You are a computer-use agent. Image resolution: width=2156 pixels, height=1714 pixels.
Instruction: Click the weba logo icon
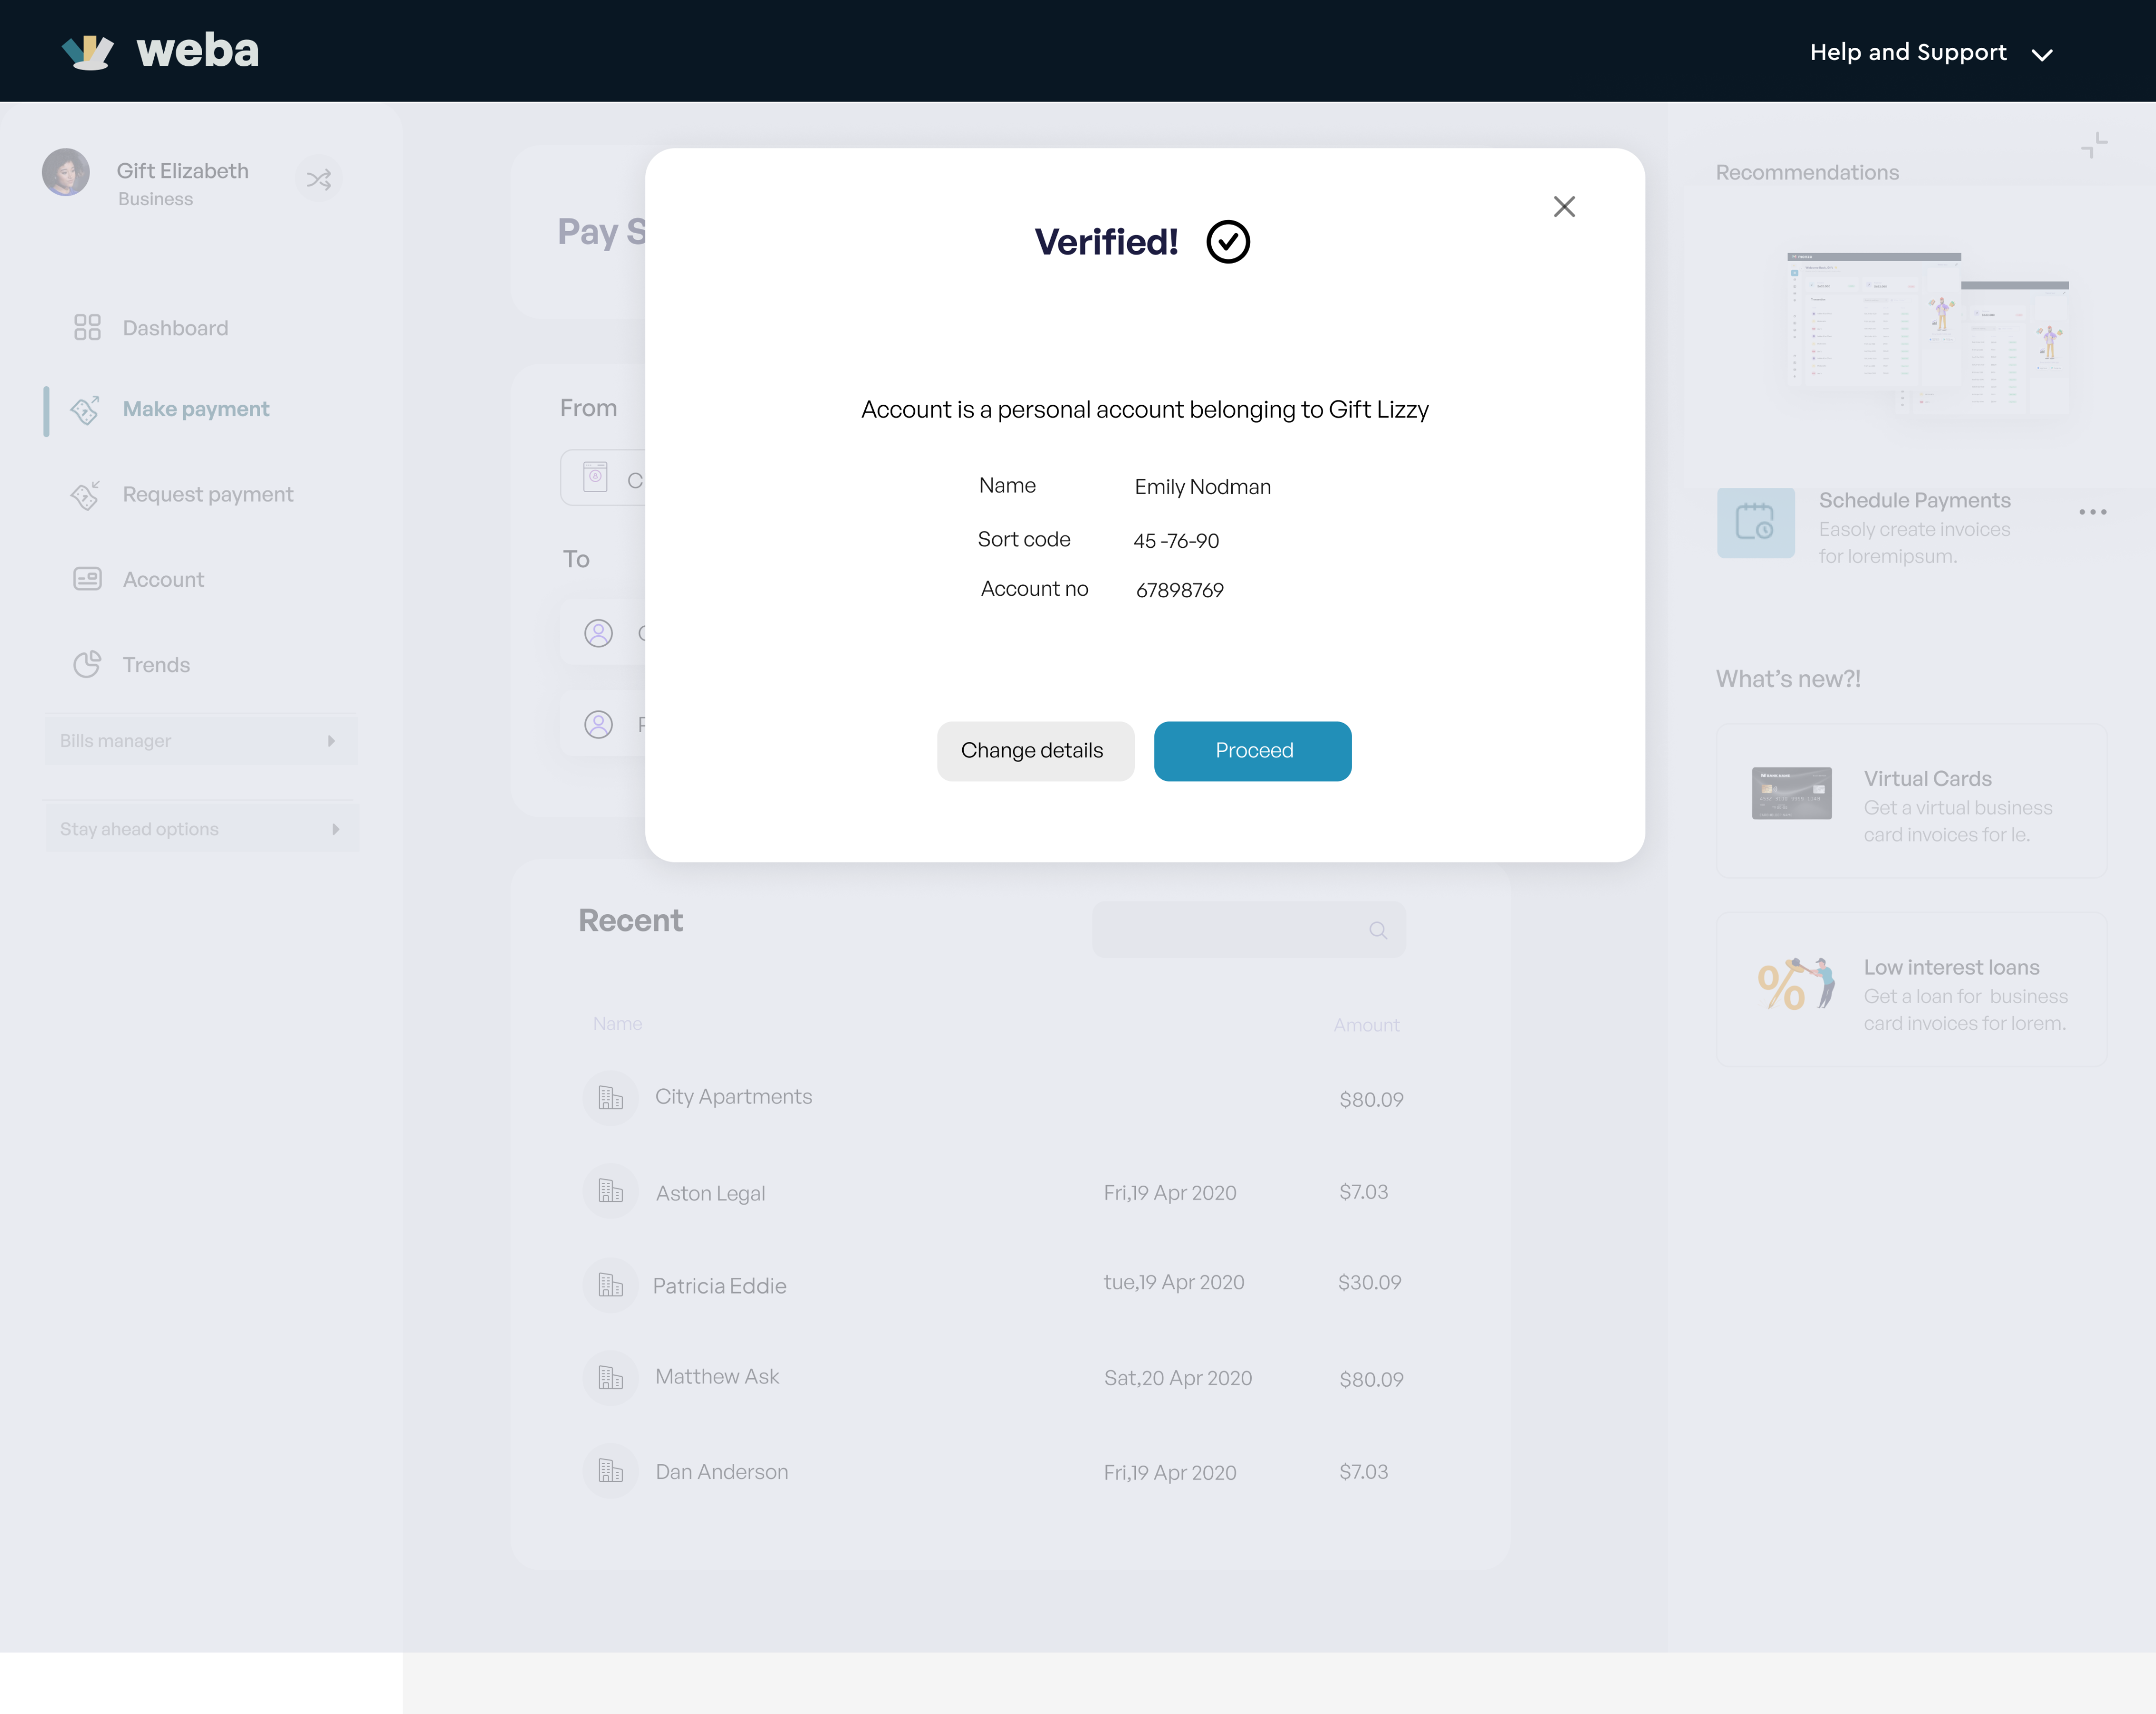coord(88,51)
